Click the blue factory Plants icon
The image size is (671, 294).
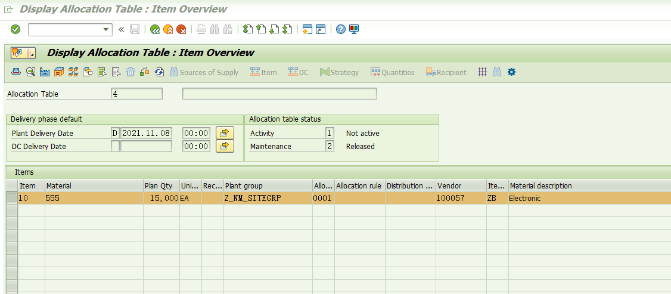tap(45, 72)
